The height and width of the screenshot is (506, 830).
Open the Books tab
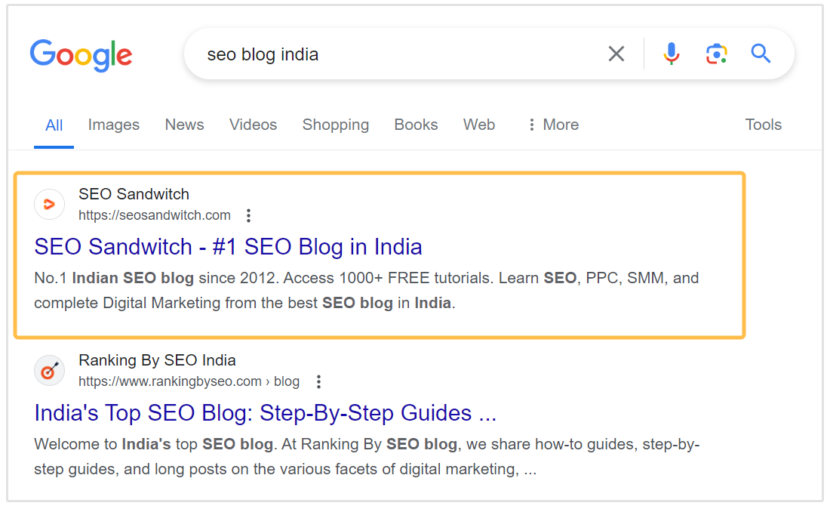pyautogui.click(x=416, y=125)
